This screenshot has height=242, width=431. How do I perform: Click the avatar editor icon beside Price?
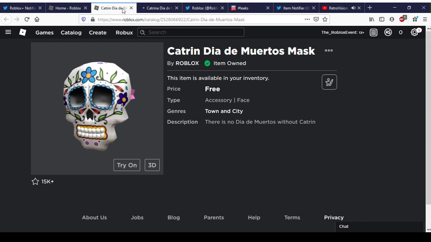click(x=329, y=82)
